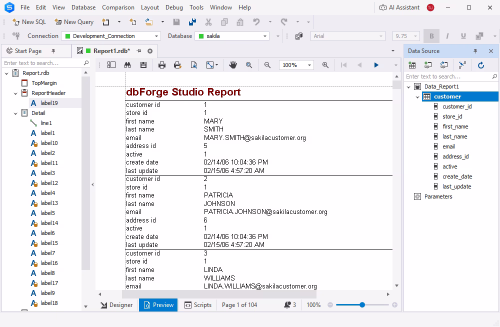The width and height of the screenshot is (500, 327).
Task: Click the Zoom Out icon
Action: point(267,65)
